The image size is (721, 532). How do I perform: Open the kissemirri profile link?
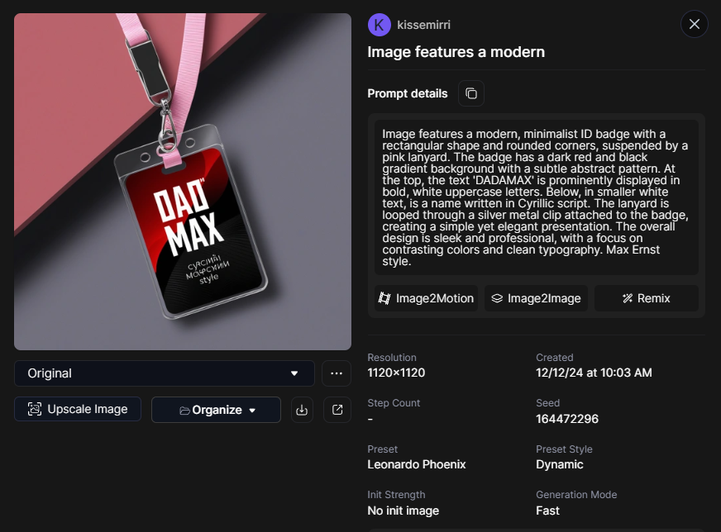tap(424, 25)
